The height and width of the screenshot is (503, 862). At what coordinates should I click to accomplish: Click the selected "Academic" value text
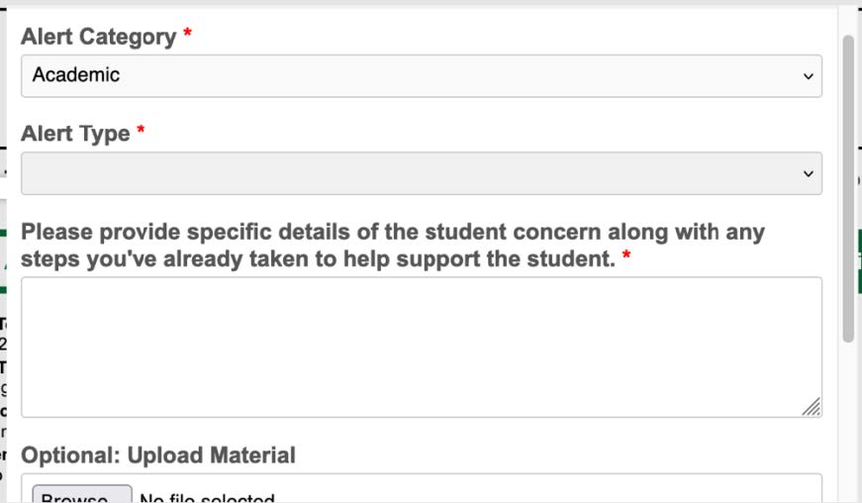coord(76,75)
